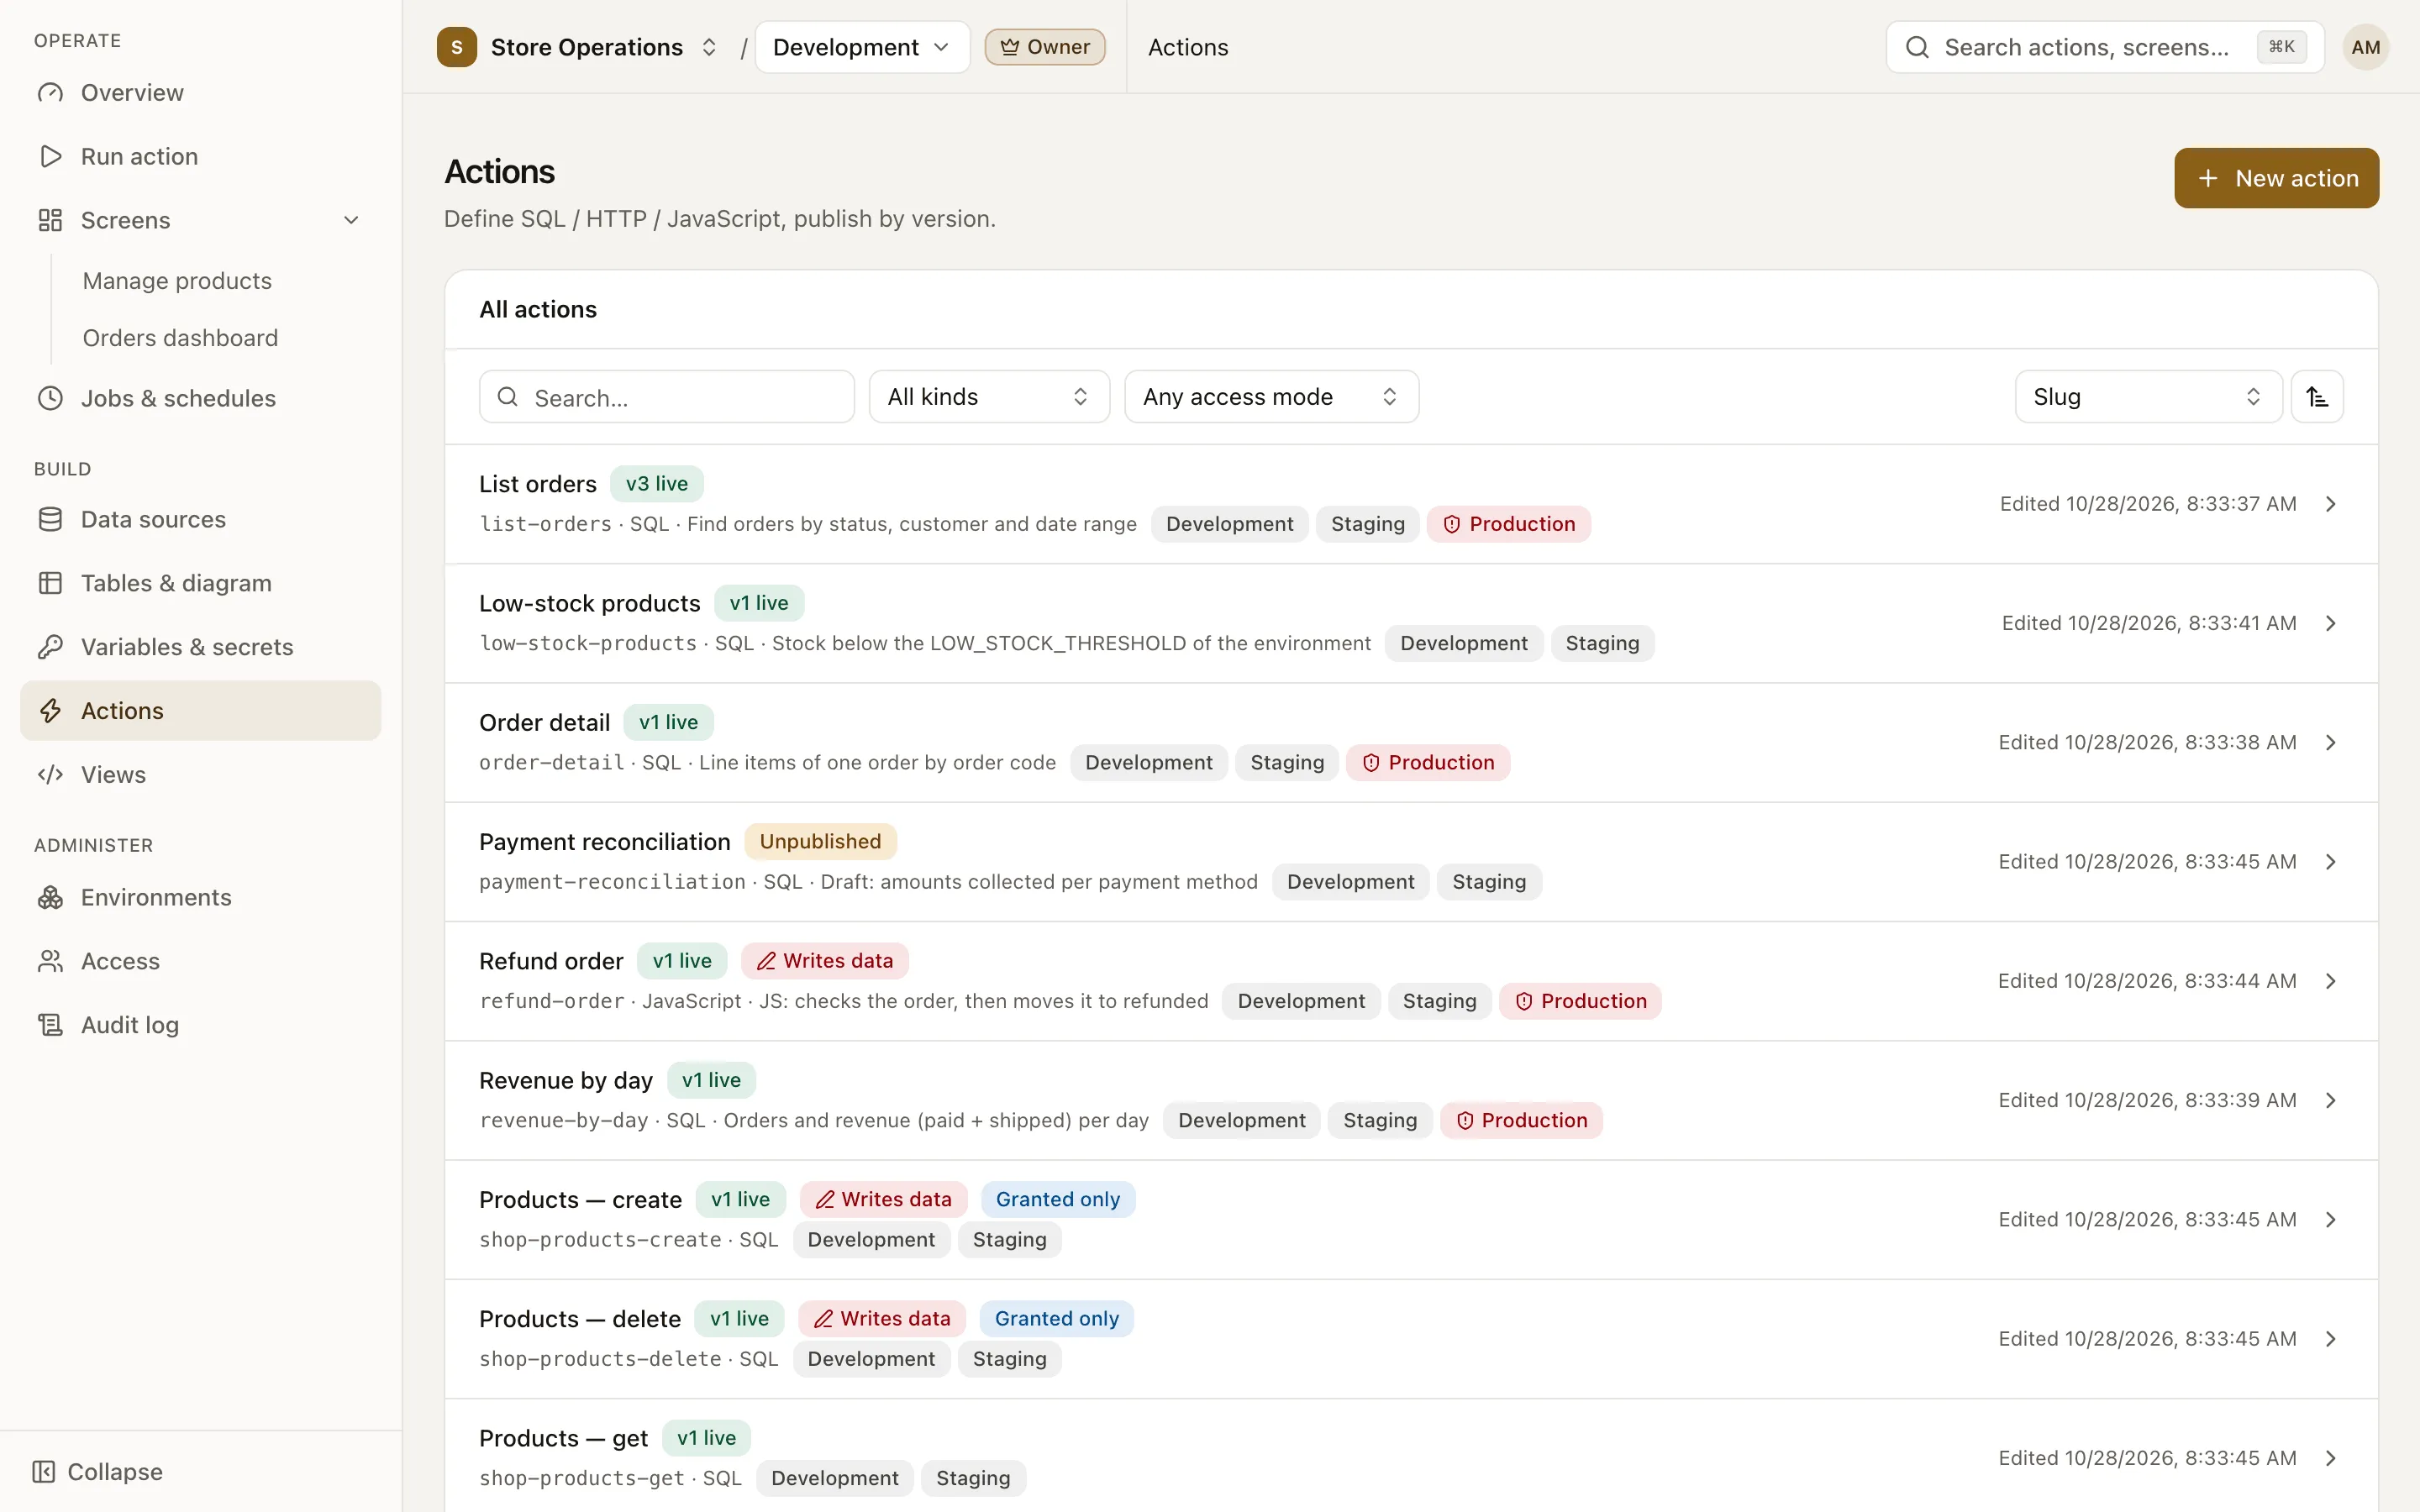The image size is (2420, 1512).
Task: Open the Any access mode dropdown
Action: tap(1271, 397)
